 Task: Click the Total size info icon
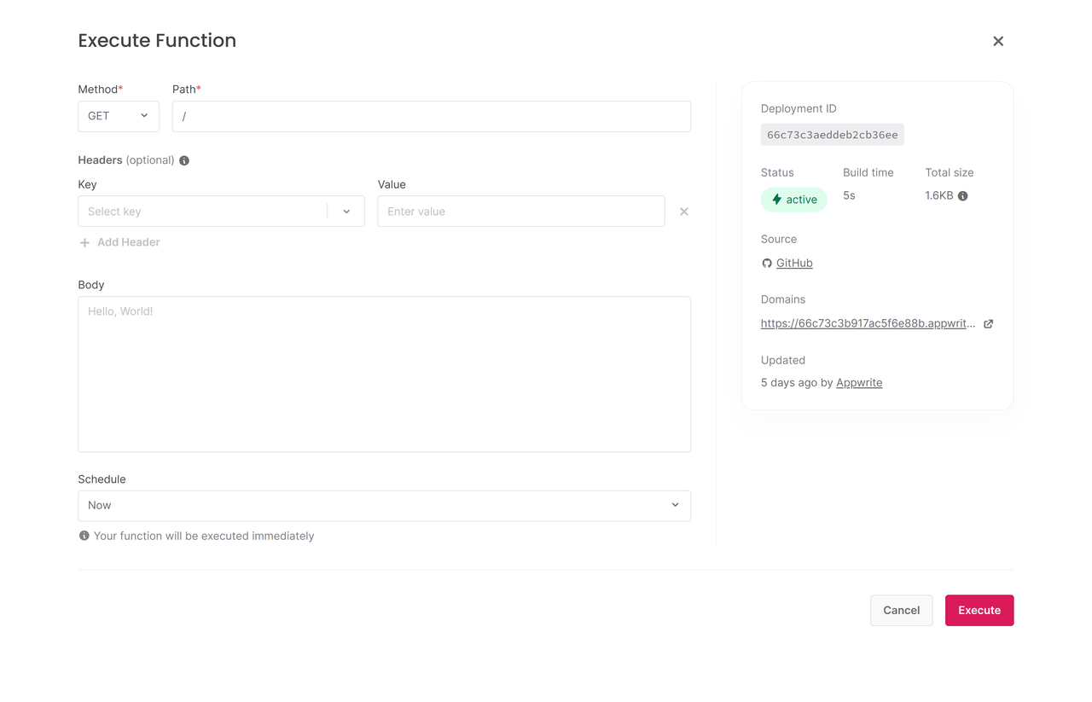(x=963, y=196)
